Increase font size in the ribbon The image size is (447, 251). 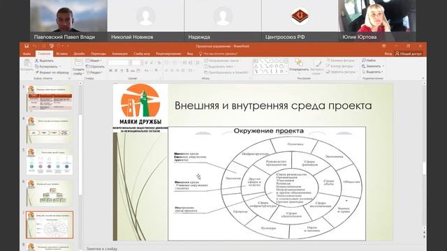click(x=146, y=63)
